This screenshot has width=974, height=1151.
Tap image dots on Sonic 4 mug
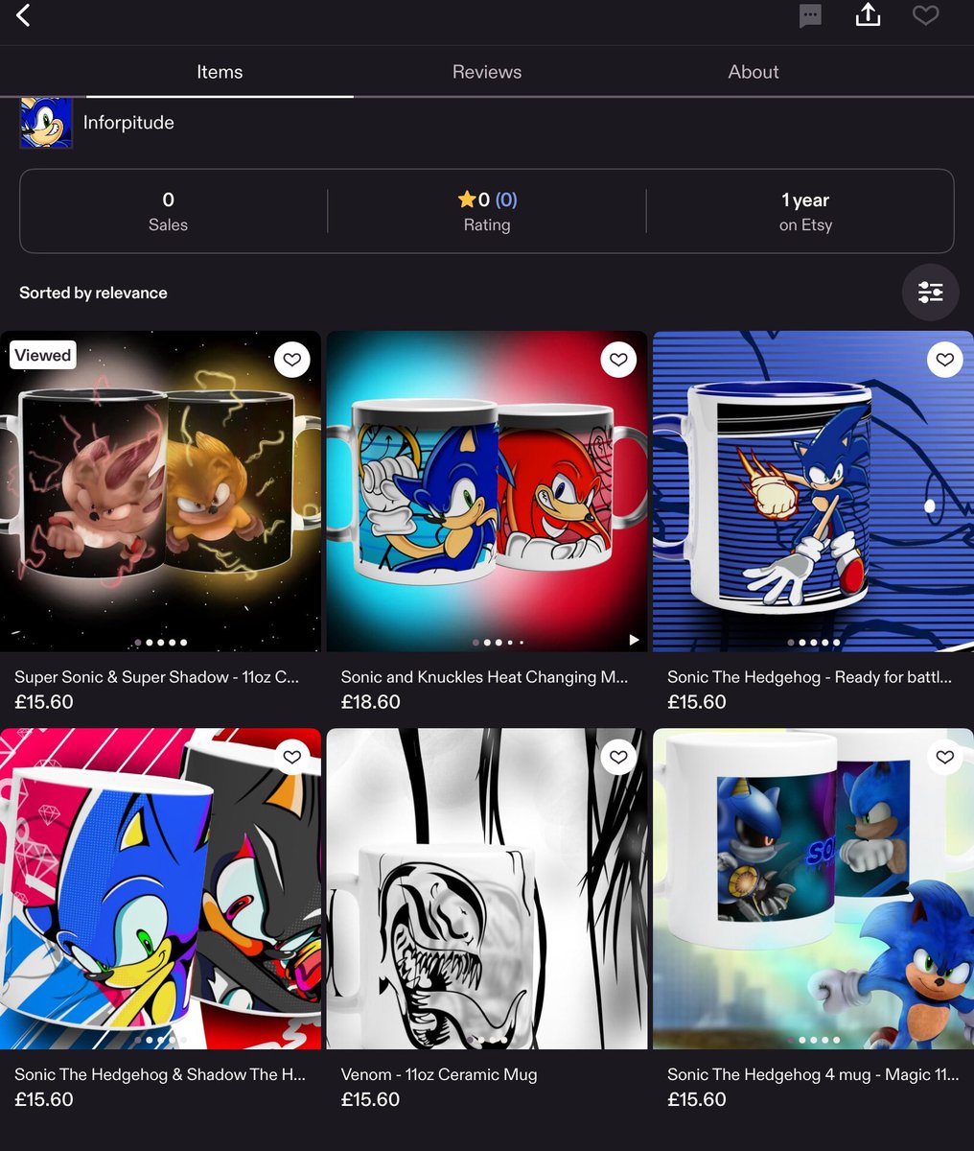(814, 1040)
